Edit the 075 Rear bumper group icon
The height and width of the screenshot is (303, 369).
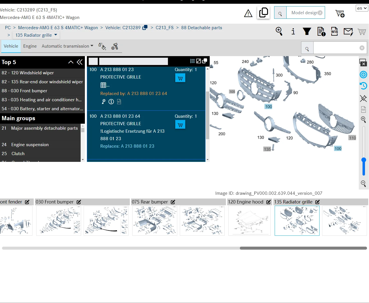(173, 202)
